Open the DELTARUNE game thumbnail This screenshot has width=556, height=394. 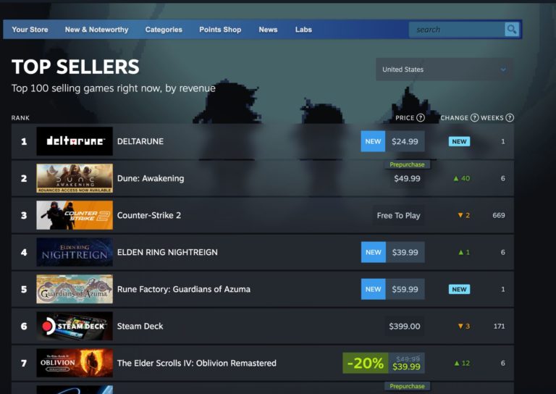(75, 141)
